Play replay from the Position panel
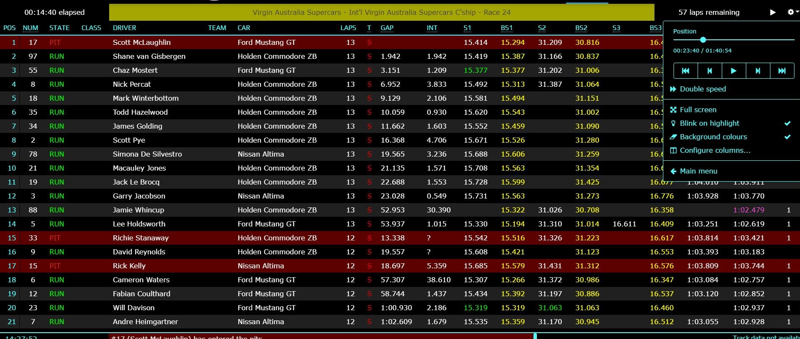Screen dimensions: 800x339 (734, 71)
